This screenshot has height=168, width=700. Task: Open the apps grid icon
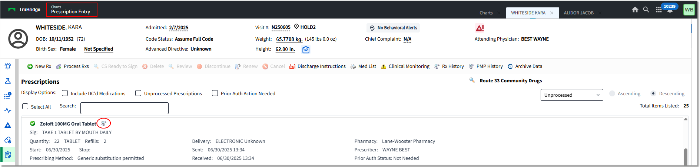pos(658,10)
